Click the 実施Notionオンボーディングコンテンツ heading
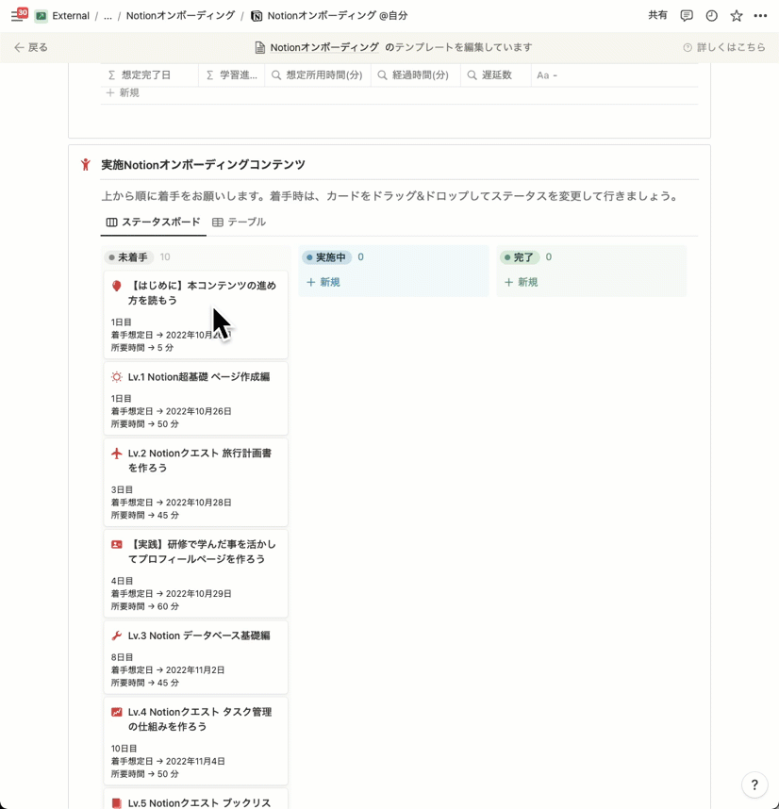The height and width of the screenshot is (809, 779). (204, 165)
